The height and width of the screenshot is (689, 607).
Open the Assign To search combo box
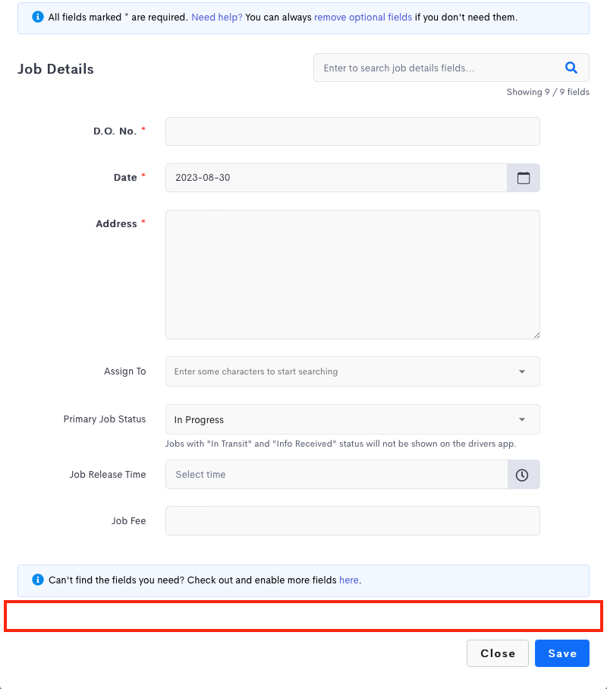(352, 371)
